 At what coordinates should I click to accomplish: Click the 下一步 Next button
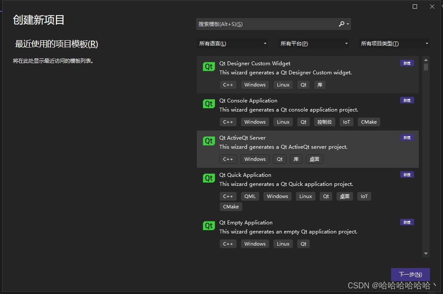coord(410,274)
